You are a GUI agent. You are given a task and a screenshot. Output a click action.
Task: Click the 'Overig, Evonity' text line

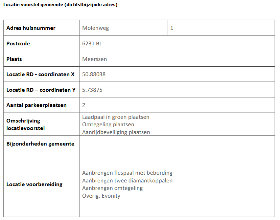[101, 196]
